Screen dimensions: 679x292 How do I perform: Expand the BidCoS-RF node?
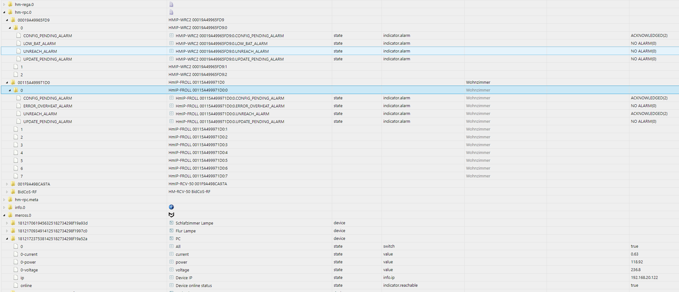[7, 192]
